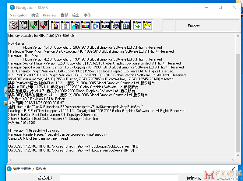Open Calibration Manager grayscale strip icon
Screen dimensions: 243x181
(x=106, y=25)
